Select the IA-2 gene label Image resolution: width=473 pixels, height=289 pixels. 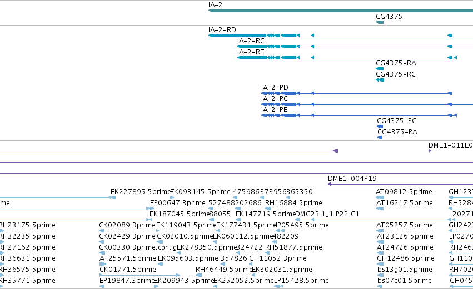click(216, 5)
